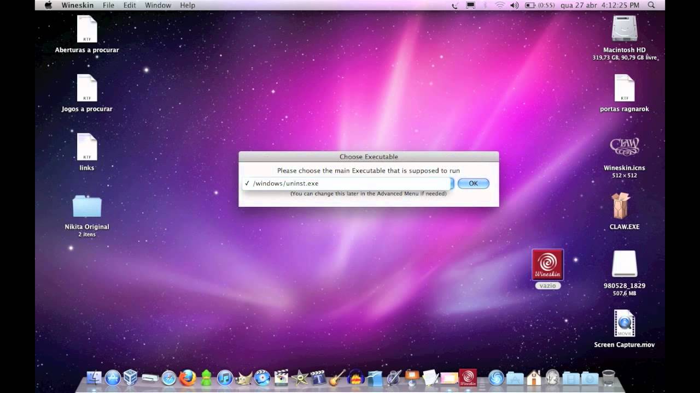This screenshot has height=393, width=700.
Task: Open the volume control in menu bar
Action: point(514,5)
